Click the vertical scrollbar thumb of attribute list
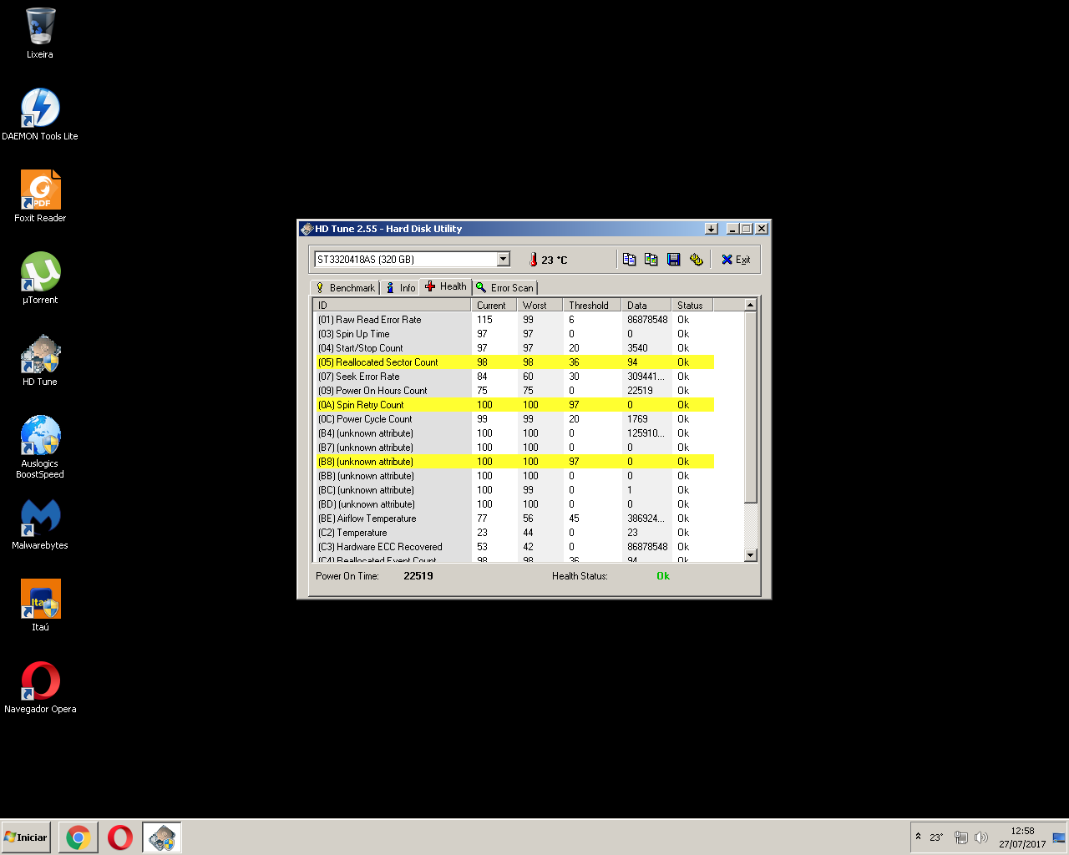The height and width of the screenshot is (855, 1069). point(750,407)
